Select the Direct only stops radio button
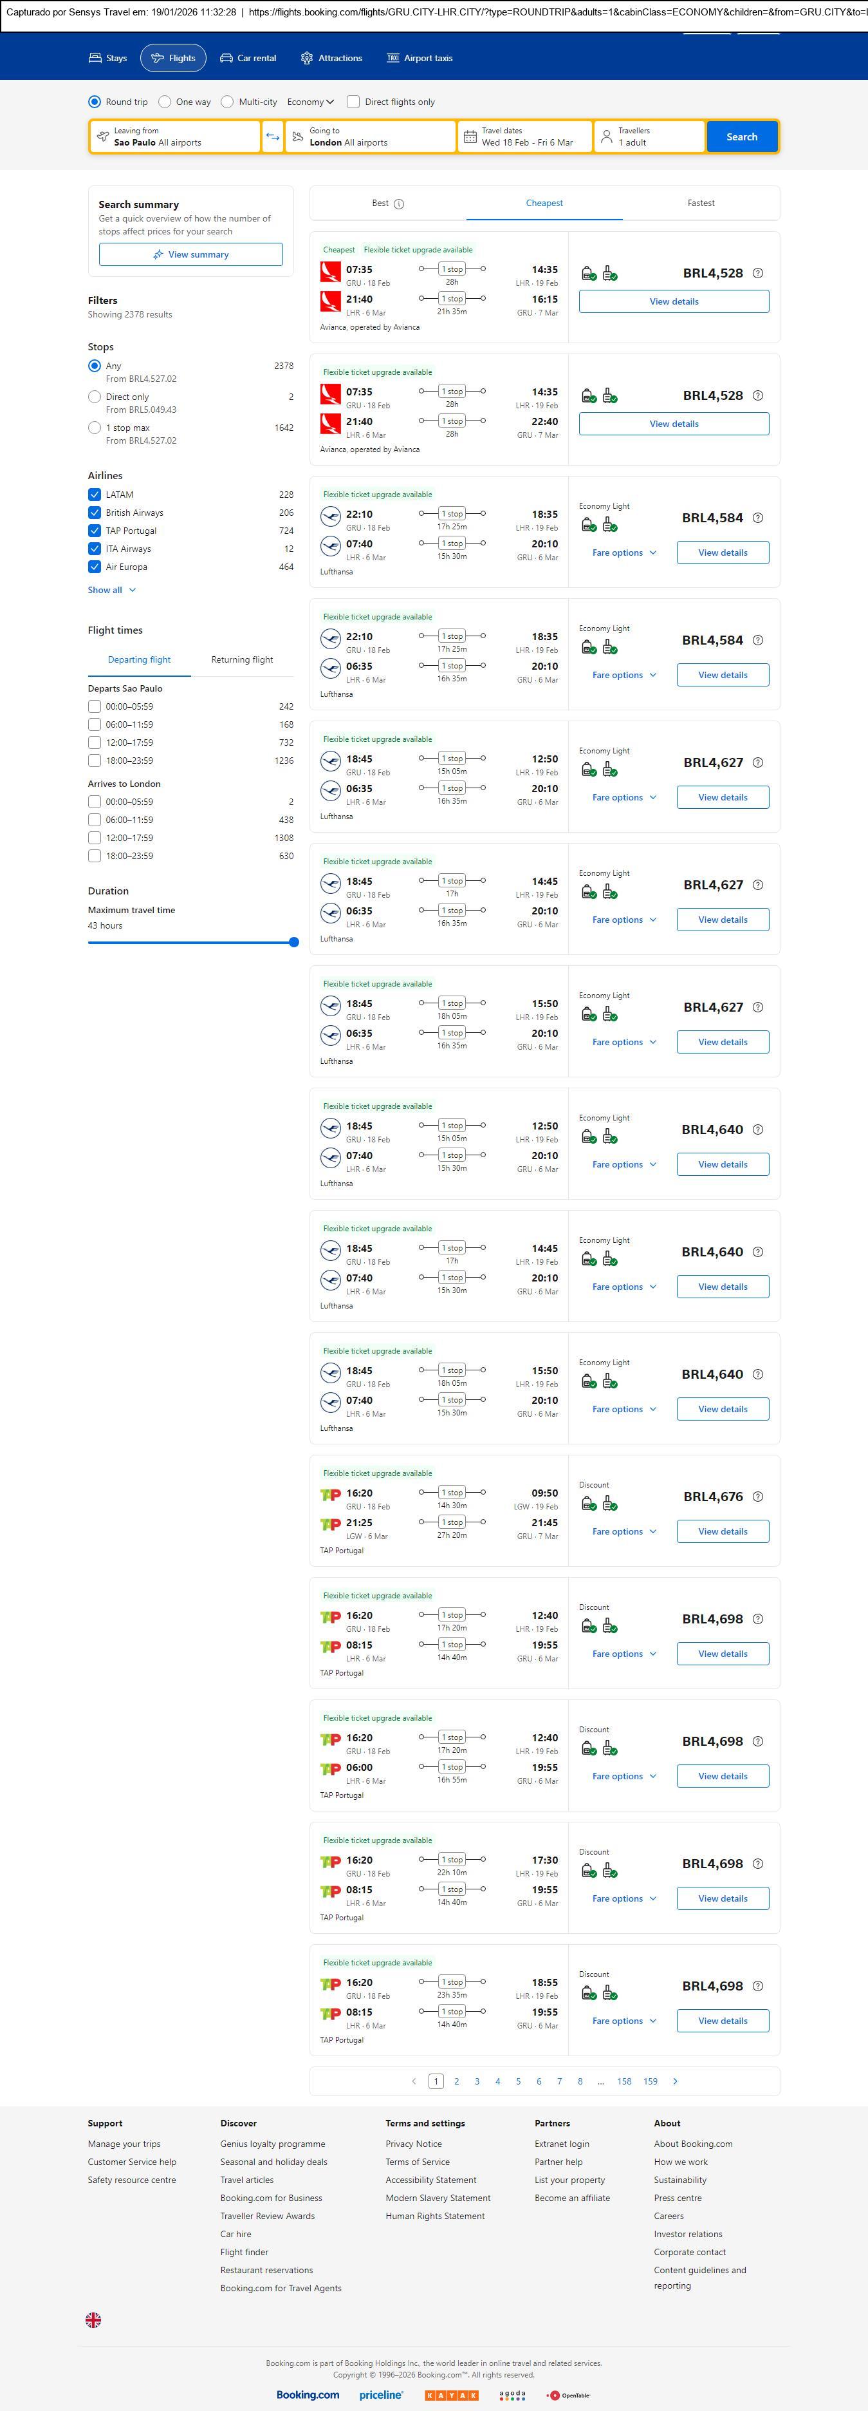 coord(95,397)
